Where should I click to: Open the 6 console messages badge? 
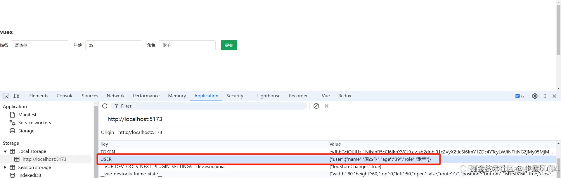tap(520, 96)
